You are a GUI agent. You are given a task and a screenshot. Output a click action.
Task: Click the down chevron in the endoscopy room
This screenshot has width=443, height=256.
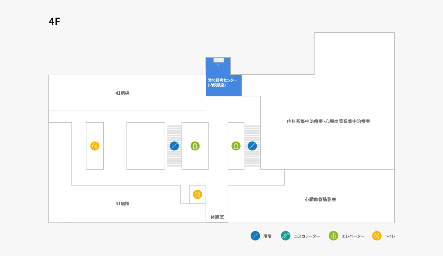point(219,65)
